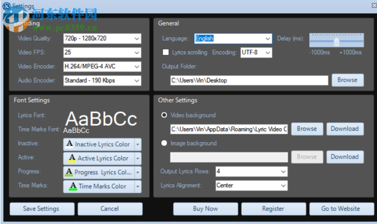Click the Delay (ms) slider thumb
This screenshot has width=377, height=224.
336,42
